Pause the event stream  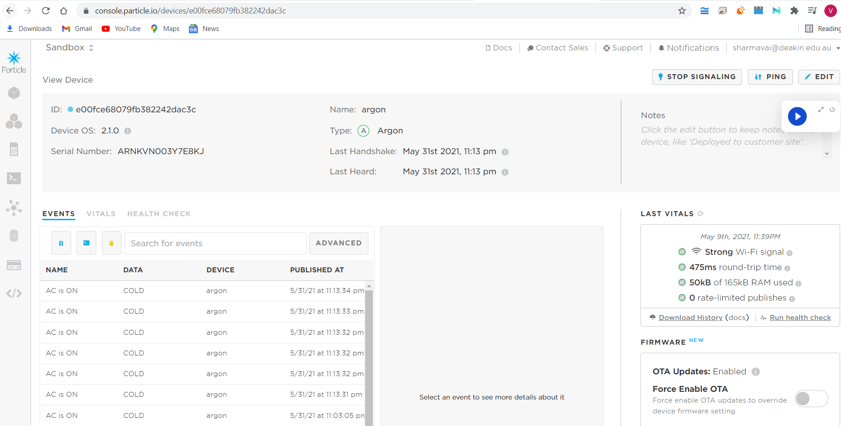pyautogui.click(x=61, y=243)
